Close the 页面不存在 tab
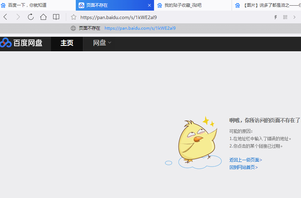This screenshot has height=198, width=301. click(x=149, y=5)
